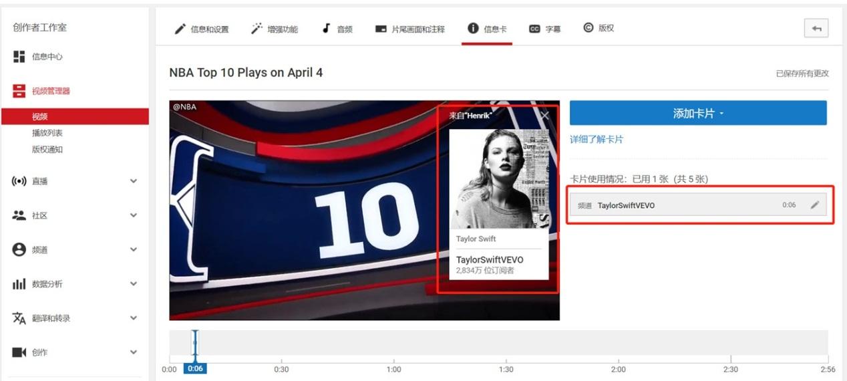Click the 直播 live streaming icon
The width and height of the screenshot is (847, 381).
(x=19, y=181)
